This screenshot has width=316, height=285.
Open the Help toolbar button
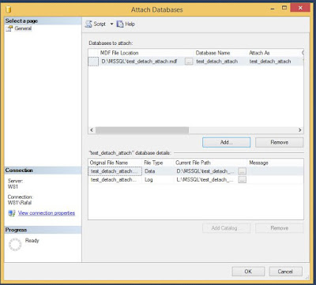[126, 24]
